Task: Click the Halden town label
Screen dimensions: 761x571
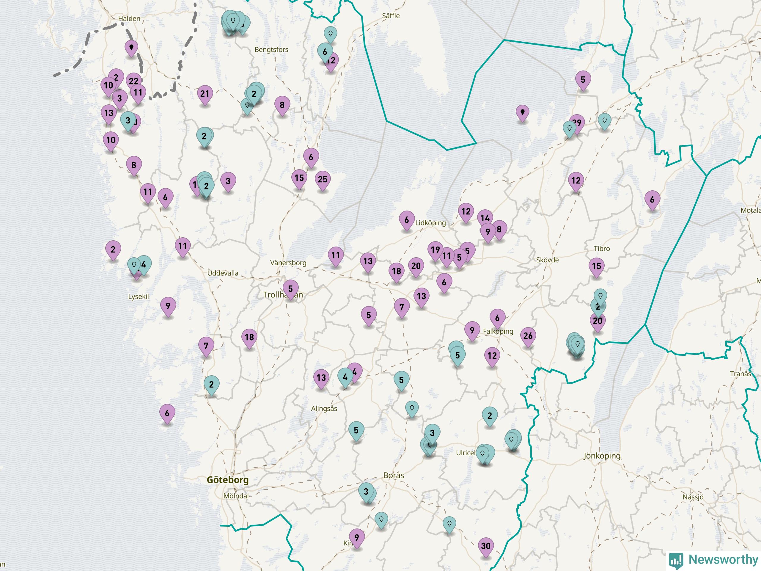Action: 129,18
